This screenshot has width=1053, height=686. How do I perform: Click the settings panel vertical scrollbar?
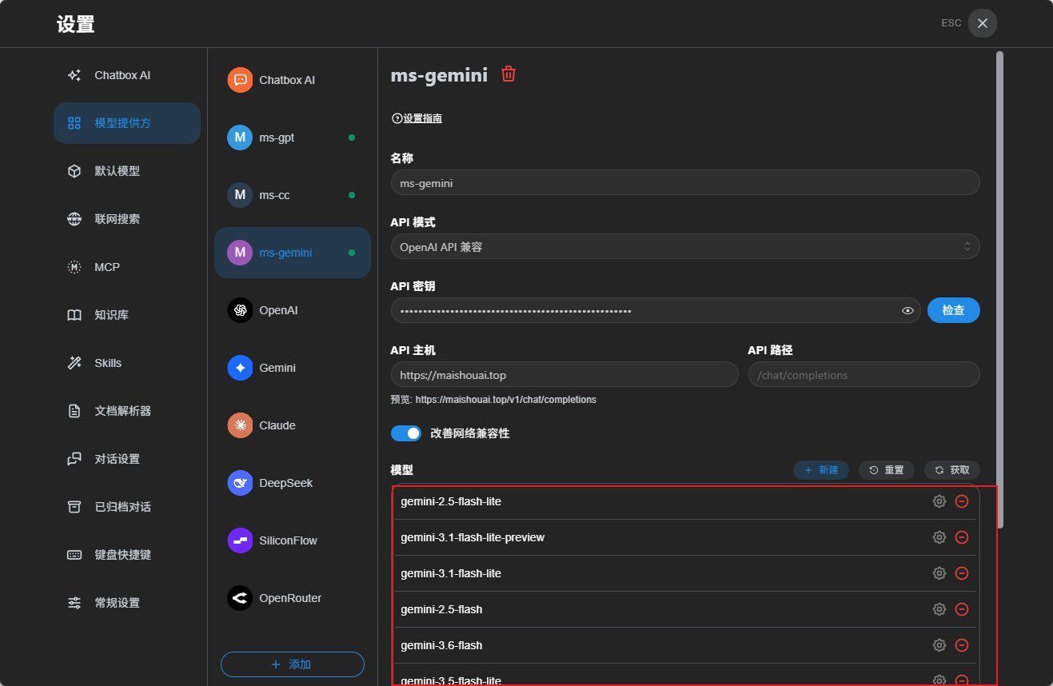(999, 289)
